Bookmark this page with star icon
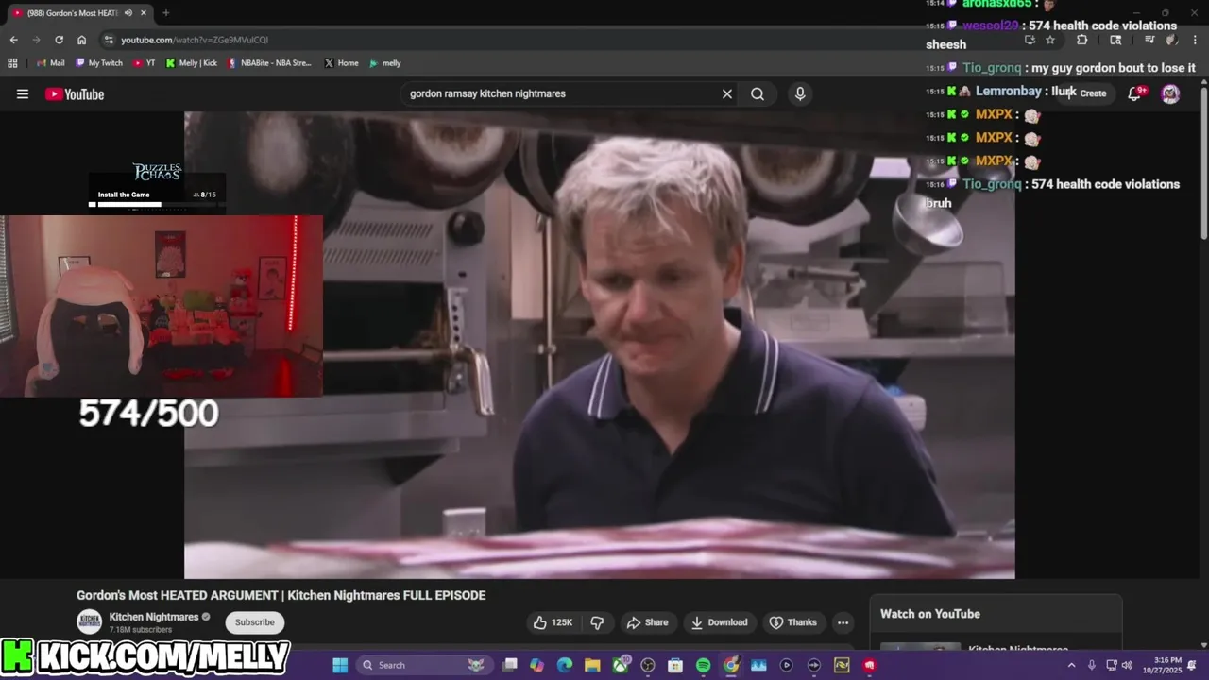Screen dimensions: 1209x680 point(1050,40)
